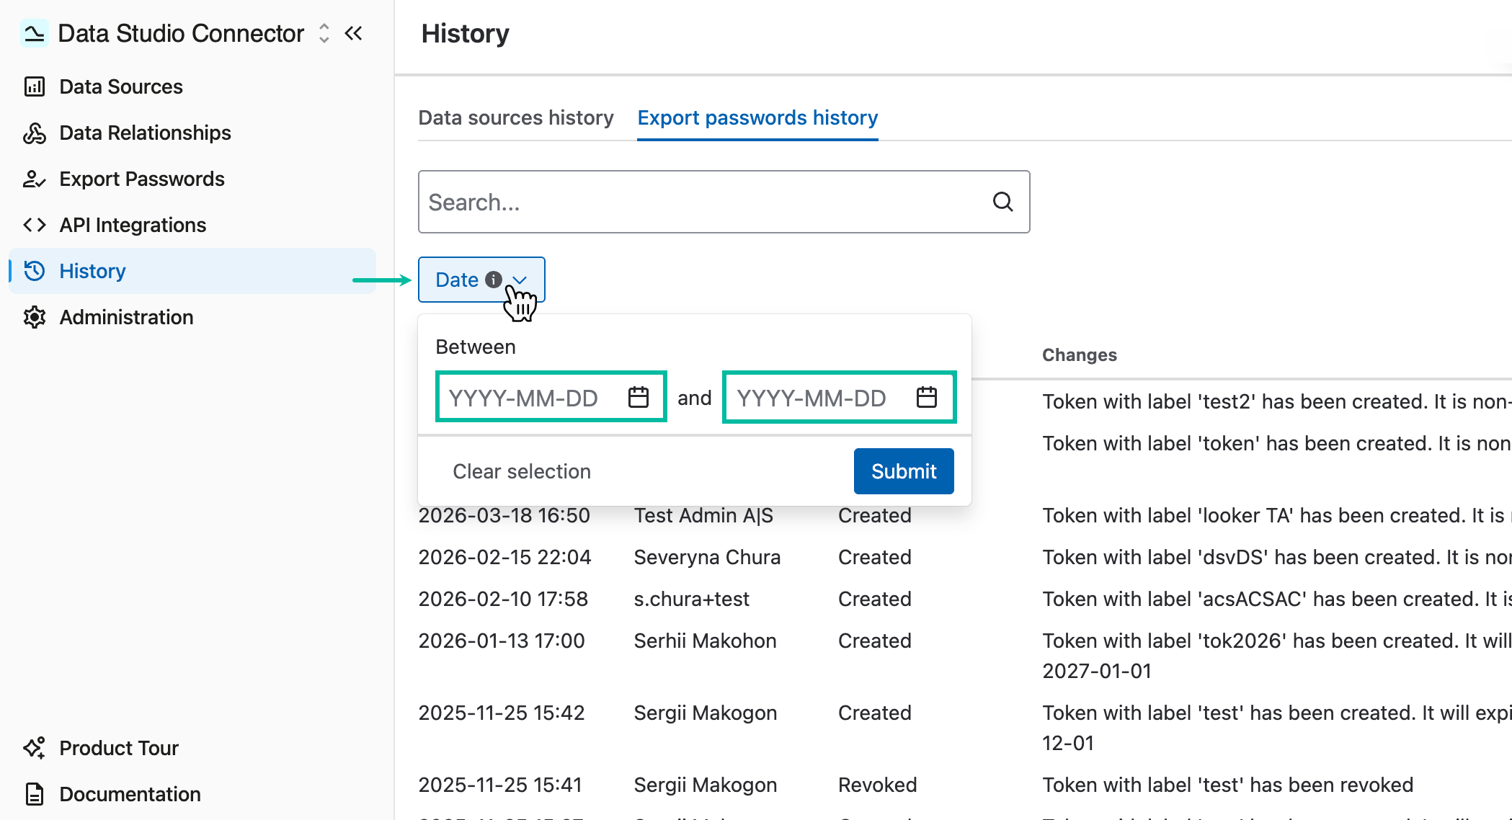The image size is (1512, 820).
Task: Select date cell 2025-11-25 15:41
Action: [500, 785]
